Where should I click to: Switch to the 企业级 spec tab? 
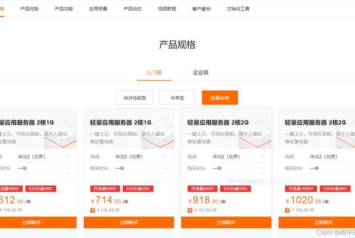click(x=201, y=72)
